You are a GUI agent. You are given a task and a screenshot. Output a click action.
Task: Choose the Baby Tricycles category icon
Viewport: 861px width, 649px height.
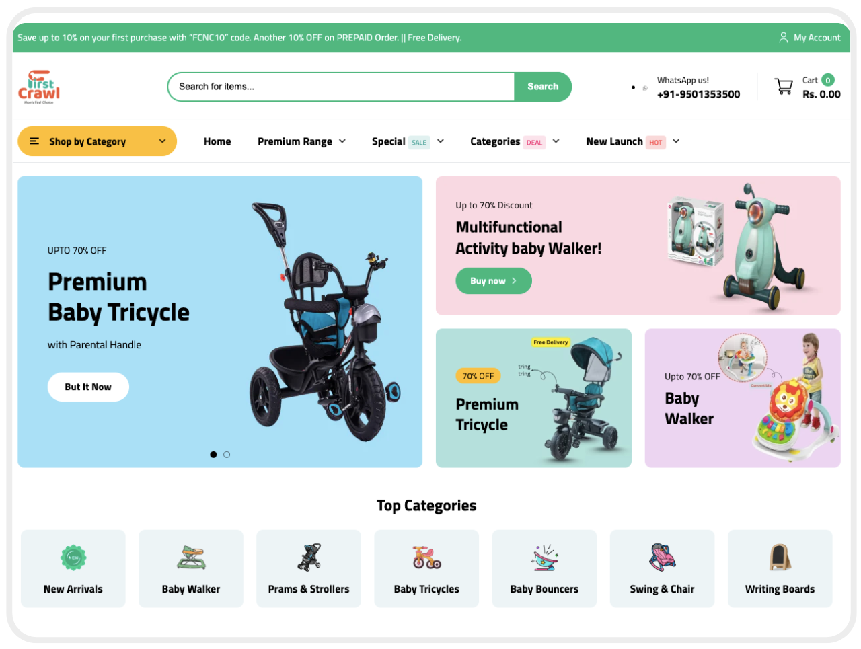coord(426,558)
